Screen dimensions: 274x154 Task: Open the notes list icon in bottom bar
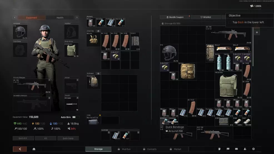click(219, 149)
